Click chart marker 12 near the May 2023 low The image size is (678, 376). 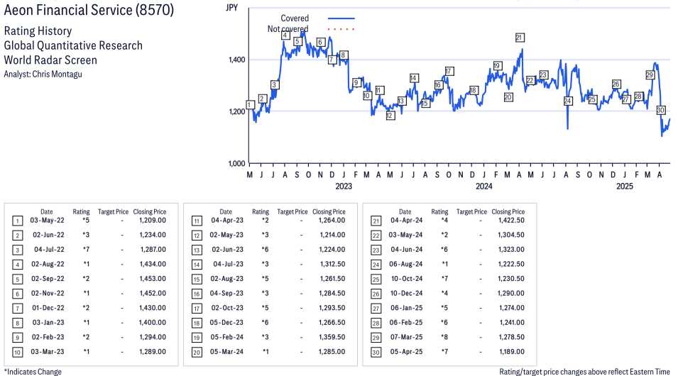tap(390, 116)
